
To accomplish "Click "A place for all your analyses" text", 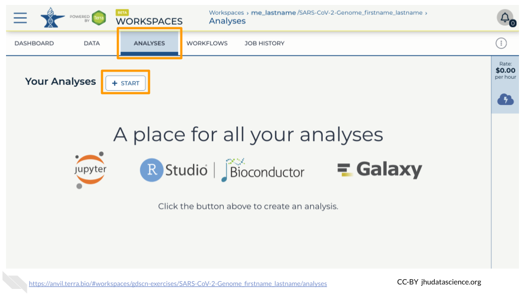I will [248, 134].
